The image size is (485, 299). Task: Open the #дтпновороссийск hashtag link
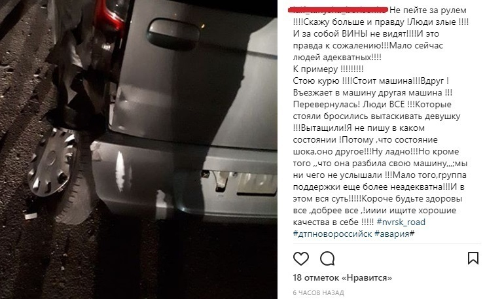tap(332, 234)
